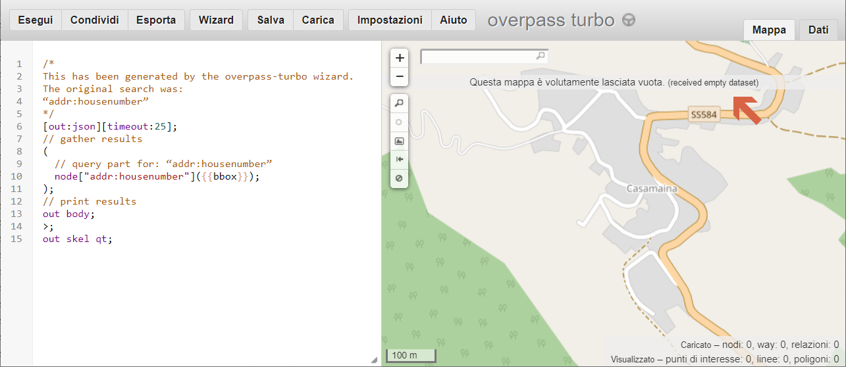Click the manual bbox selection image icon
846x367 pixels.
click(399, 141)
